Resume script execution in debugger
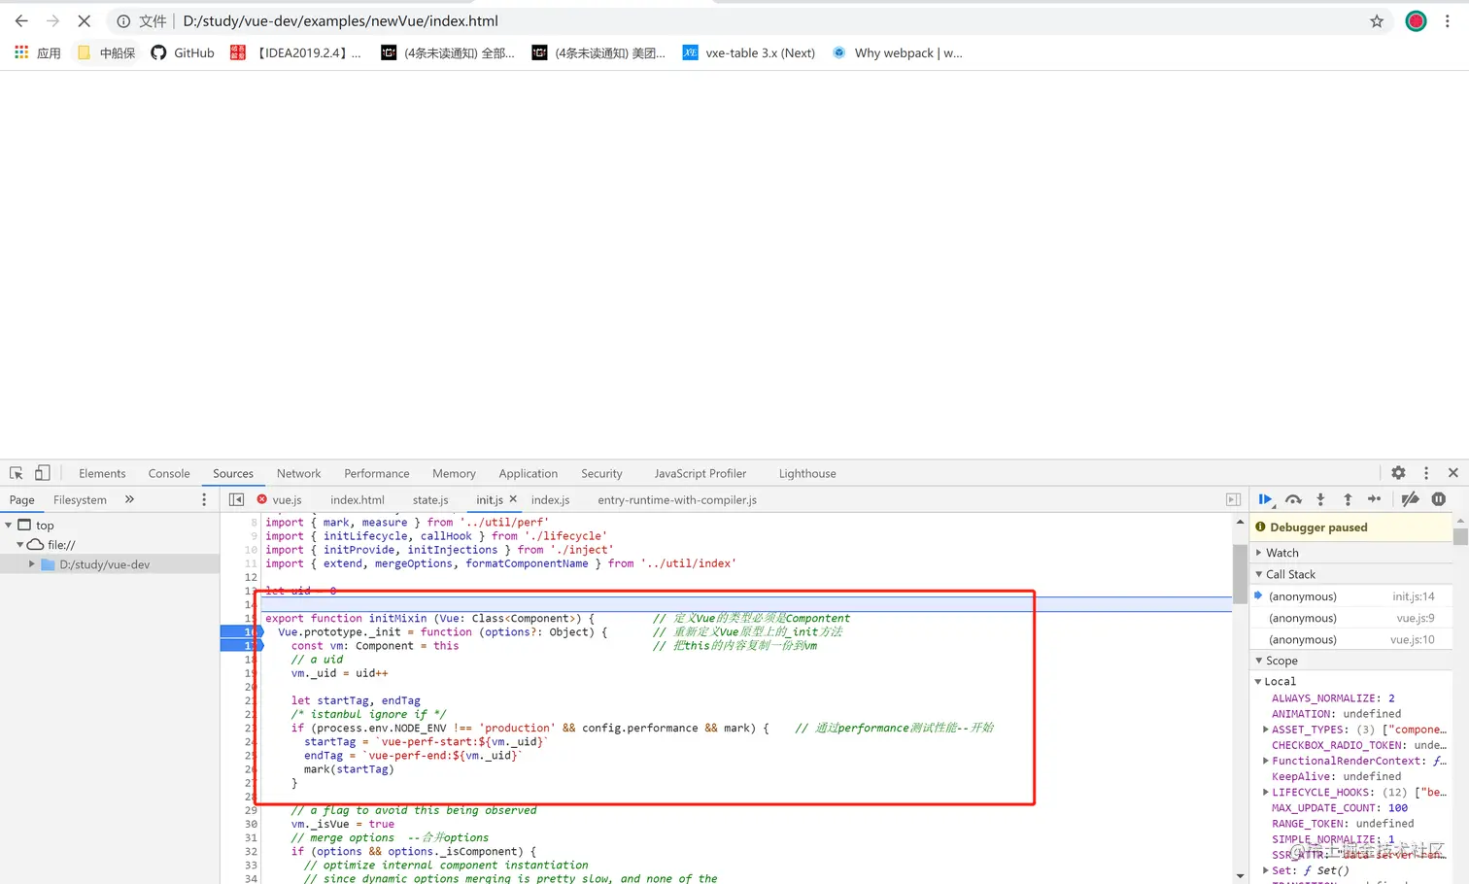Screen dimensions: 1469x884 (x=1265, y=499)
